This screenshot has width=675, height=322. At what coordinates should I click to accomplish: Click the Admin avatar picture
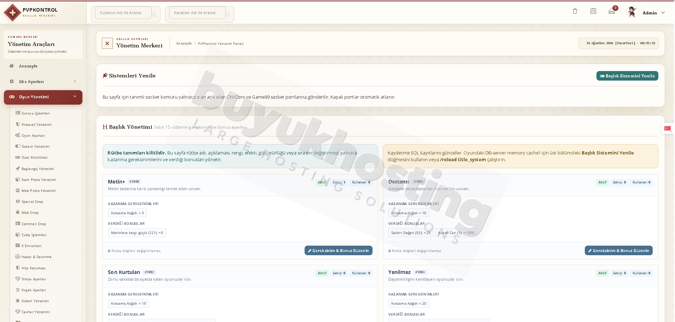[x=632, y=12]
